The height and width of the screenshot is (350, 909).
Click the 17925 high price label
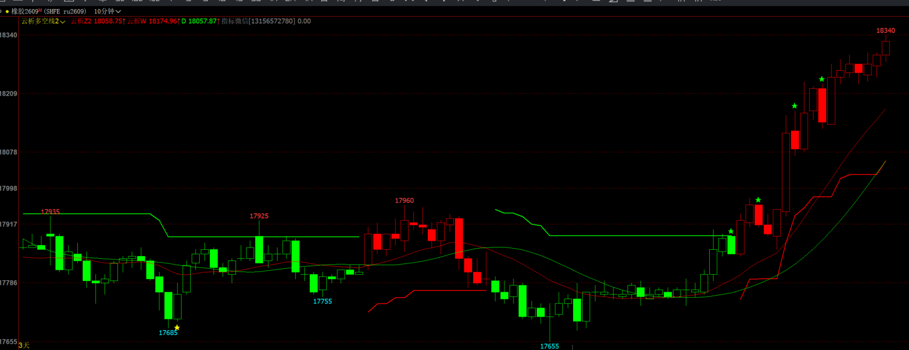(x=259, y=216)
